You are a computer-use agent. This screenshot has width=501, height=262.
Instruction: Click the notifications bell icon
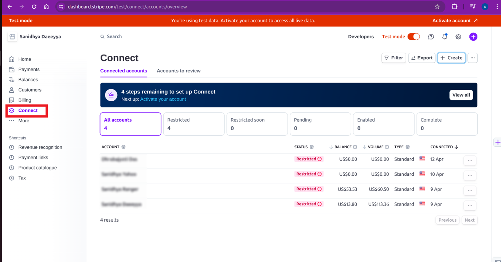pos(445,37)
